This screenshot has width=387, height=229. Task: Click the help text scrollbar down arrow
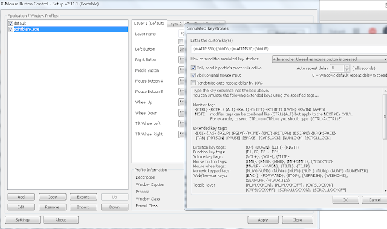pos(385,190)
